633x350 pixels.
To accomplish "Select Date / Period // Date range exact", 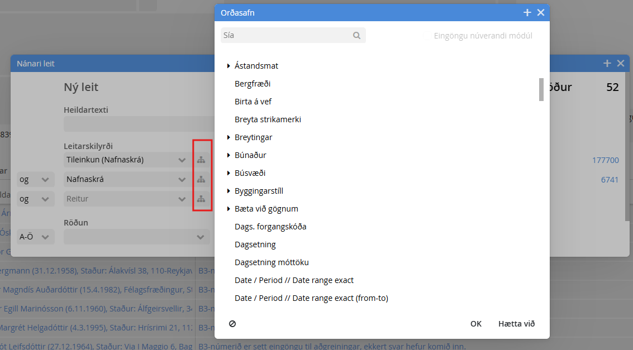I will click(x=294, y=280).
